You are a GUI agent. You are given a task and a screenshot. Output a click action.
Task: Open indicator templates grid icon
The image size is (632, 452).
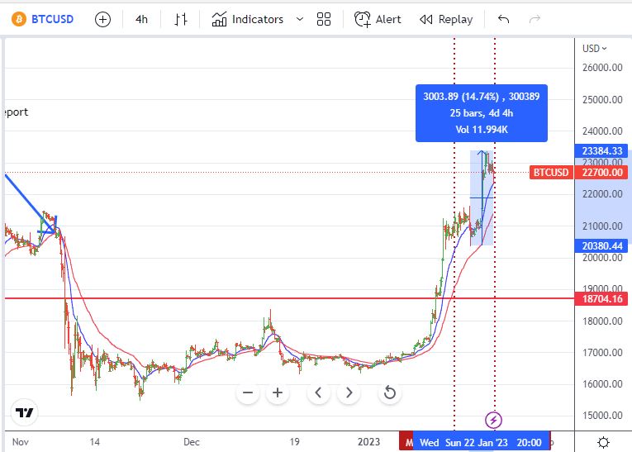point(323,19)
